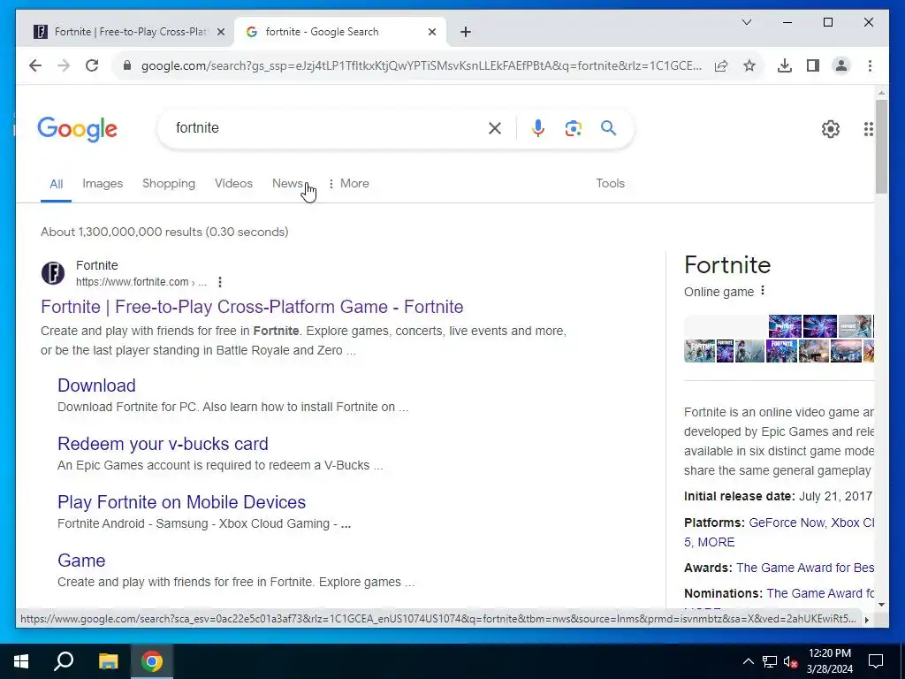Clear the search box text
Image resolution: width=905 pixels, height=679 pixels.
(x=495, y=128)
